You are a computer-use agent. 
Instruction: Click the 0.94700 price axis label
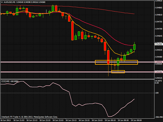coord(159,29)
